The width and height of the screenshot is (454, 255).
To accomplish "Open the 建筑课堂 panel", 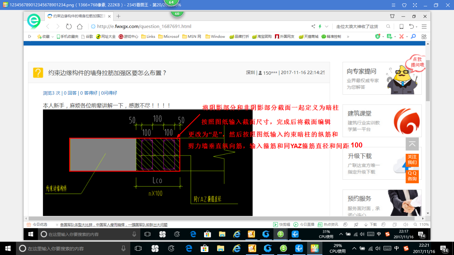I will [382, 121].
